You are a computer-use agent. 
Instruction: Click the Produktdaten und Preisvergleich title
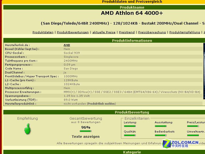pyautogui.click(x=132, y=2)
